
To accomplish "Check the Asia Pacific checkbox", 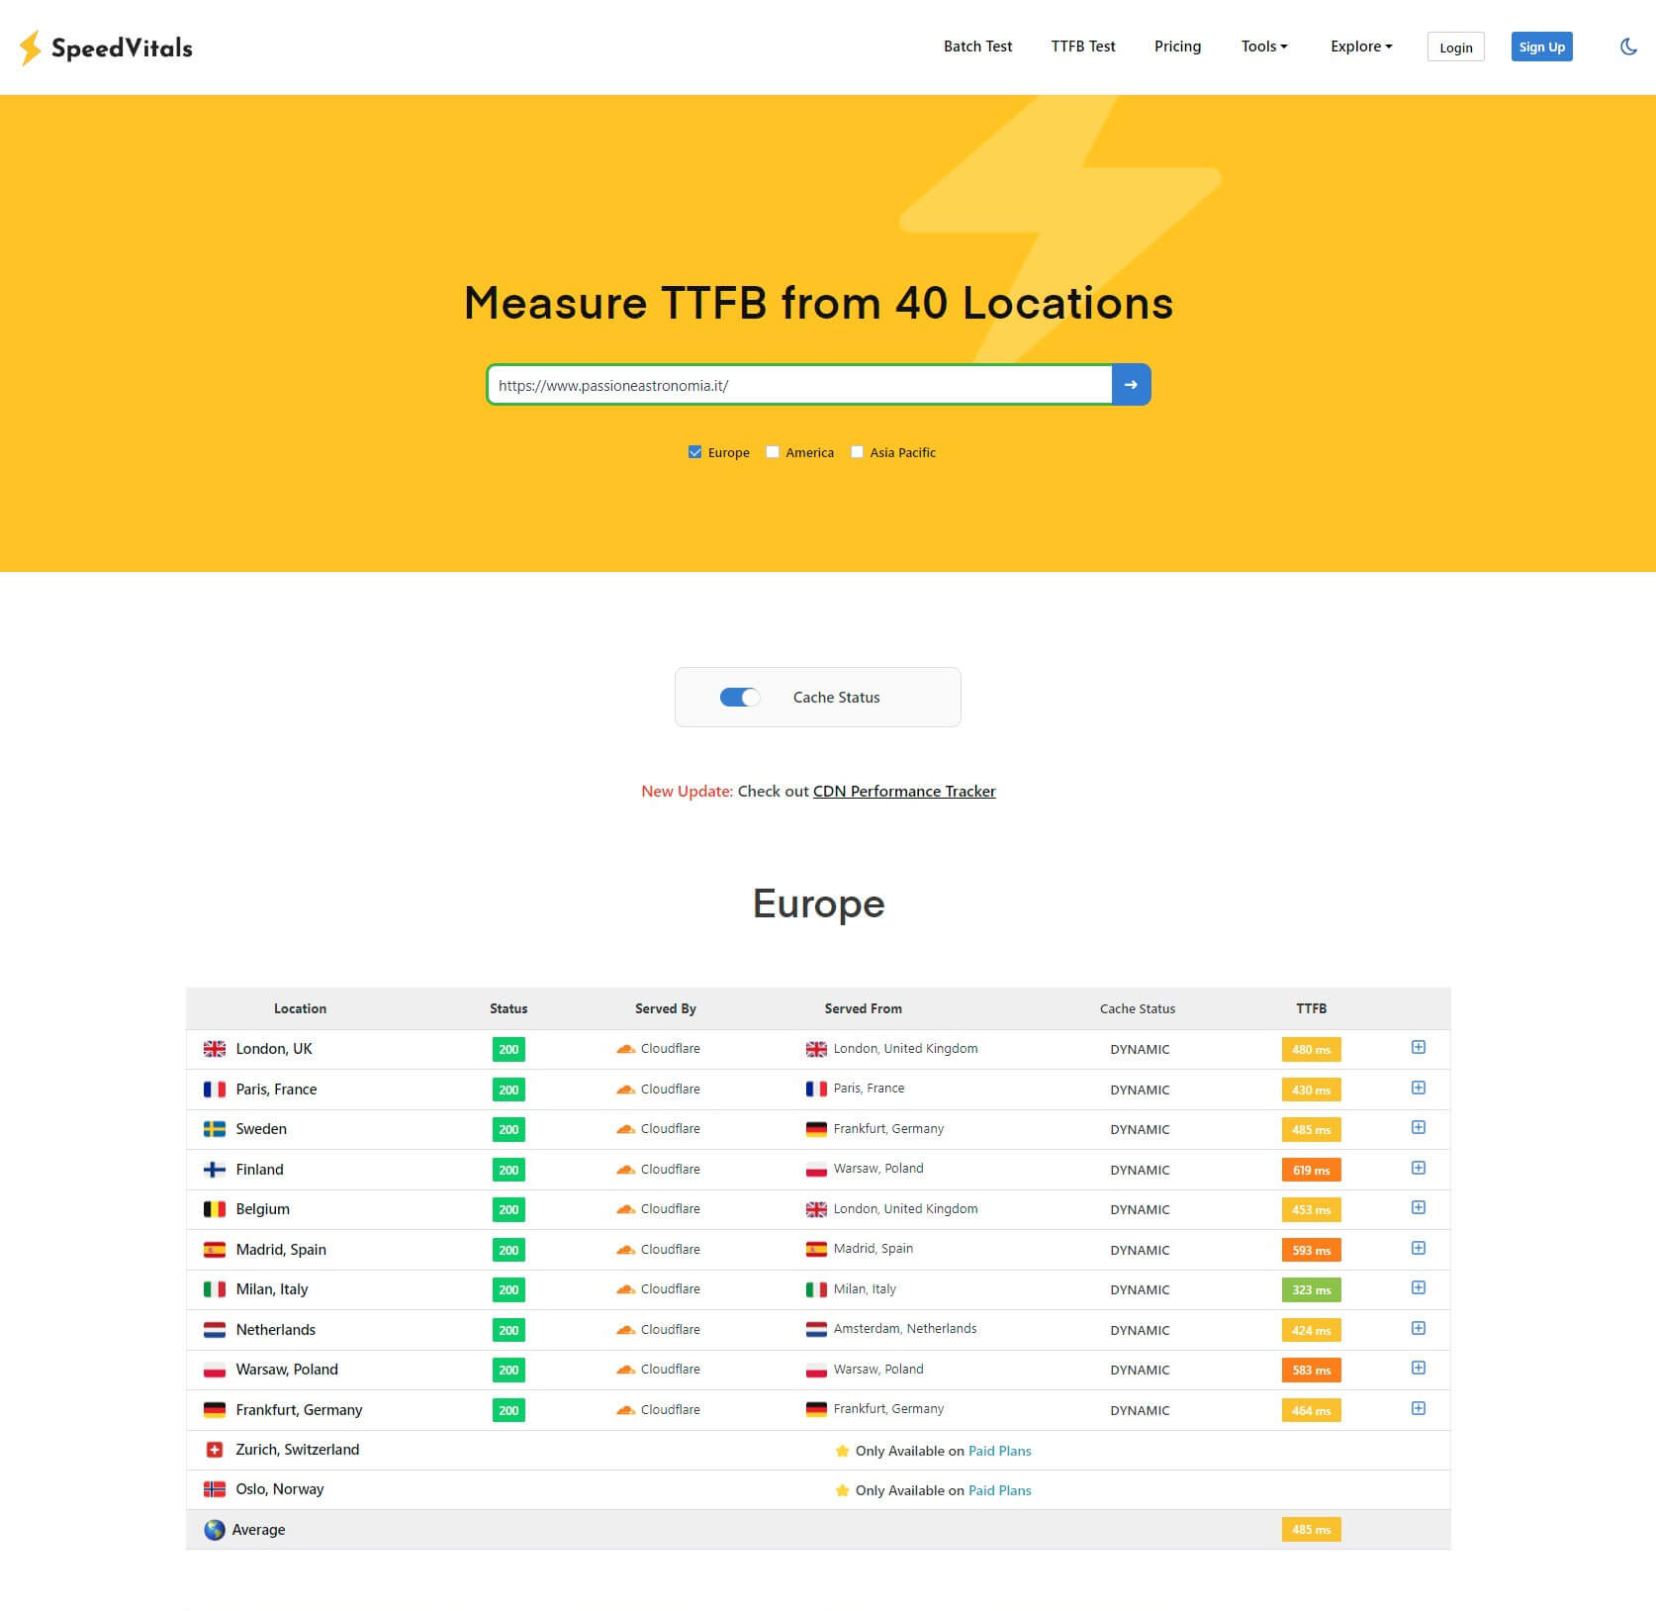I will tap(857, 452).
